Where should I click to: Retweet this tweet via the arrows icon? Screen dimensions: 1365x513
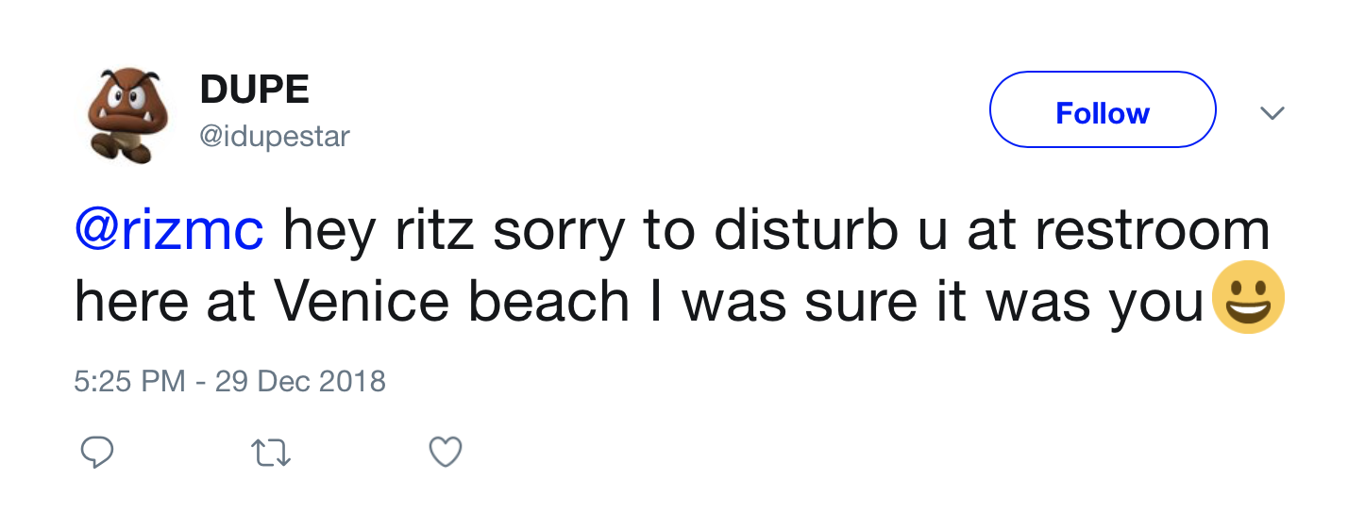pyautogui.click(x=272, y=454)
